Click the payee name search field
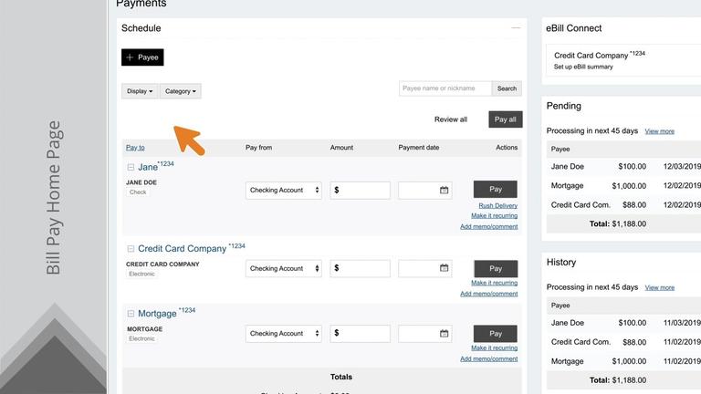701x394 pixels. 445,88
